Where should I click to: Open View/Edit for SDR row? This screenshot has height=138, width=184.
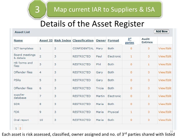165,104
